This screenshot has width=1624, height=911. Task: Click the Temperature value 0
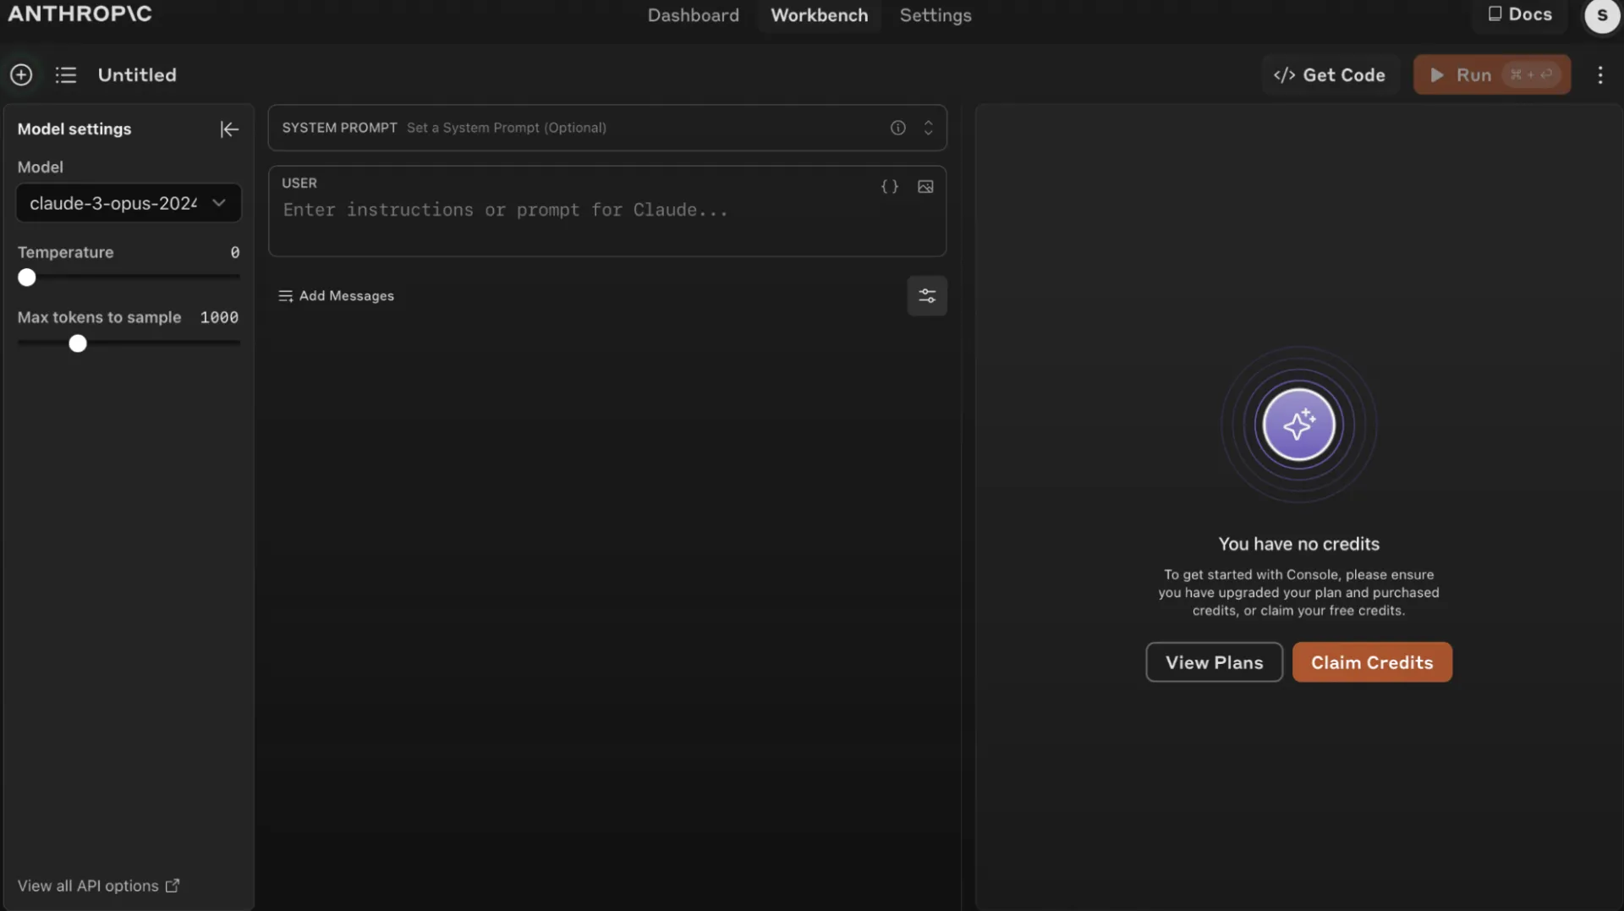click(x=234, y=252)
